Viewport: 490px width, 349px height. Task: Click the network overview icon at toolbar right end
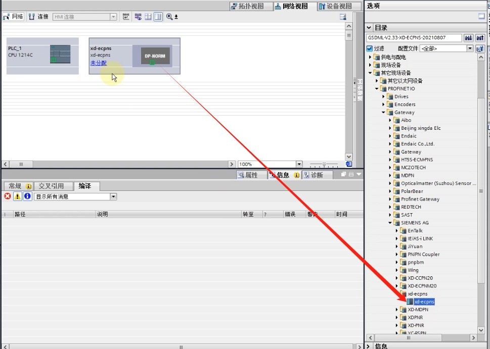coord(343,17)
